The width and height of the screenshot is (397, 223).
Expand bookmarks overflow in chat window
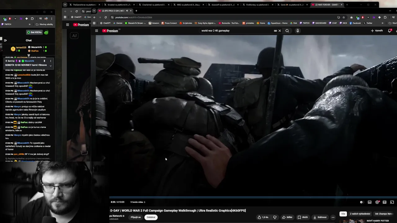click(30, 24)
